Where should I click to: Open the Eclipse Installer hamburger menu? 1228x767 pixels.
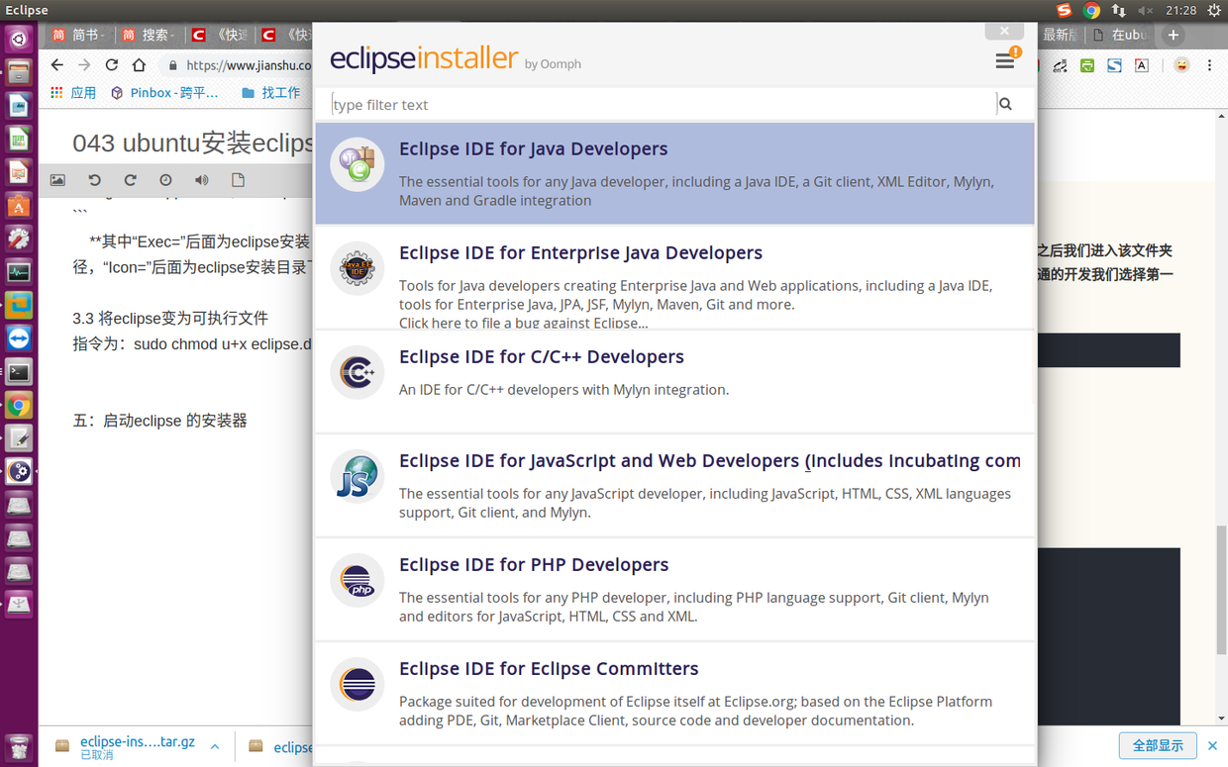[1005, 61]
